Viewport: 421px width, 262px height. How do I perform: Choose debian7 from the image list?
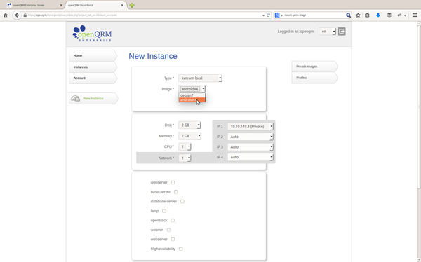(x=192, y=95)
